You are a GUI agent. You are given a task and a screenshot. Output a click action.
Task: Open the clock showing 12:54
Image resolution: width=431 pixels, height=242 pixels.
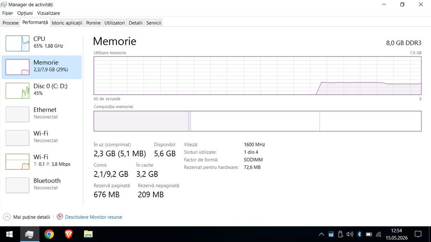point(397,234)
